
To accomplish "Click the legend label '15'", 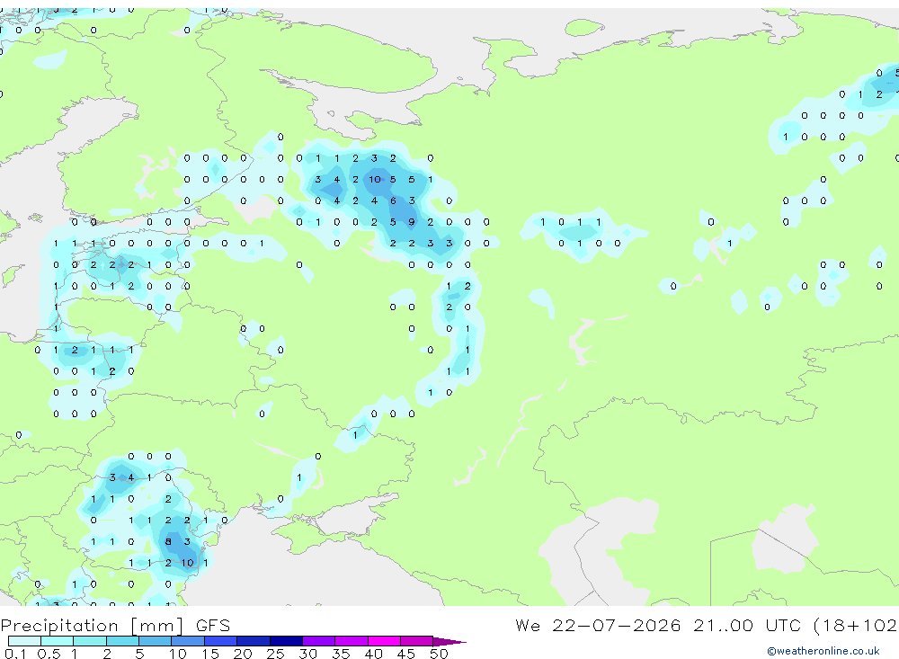I will pos(209,654).
